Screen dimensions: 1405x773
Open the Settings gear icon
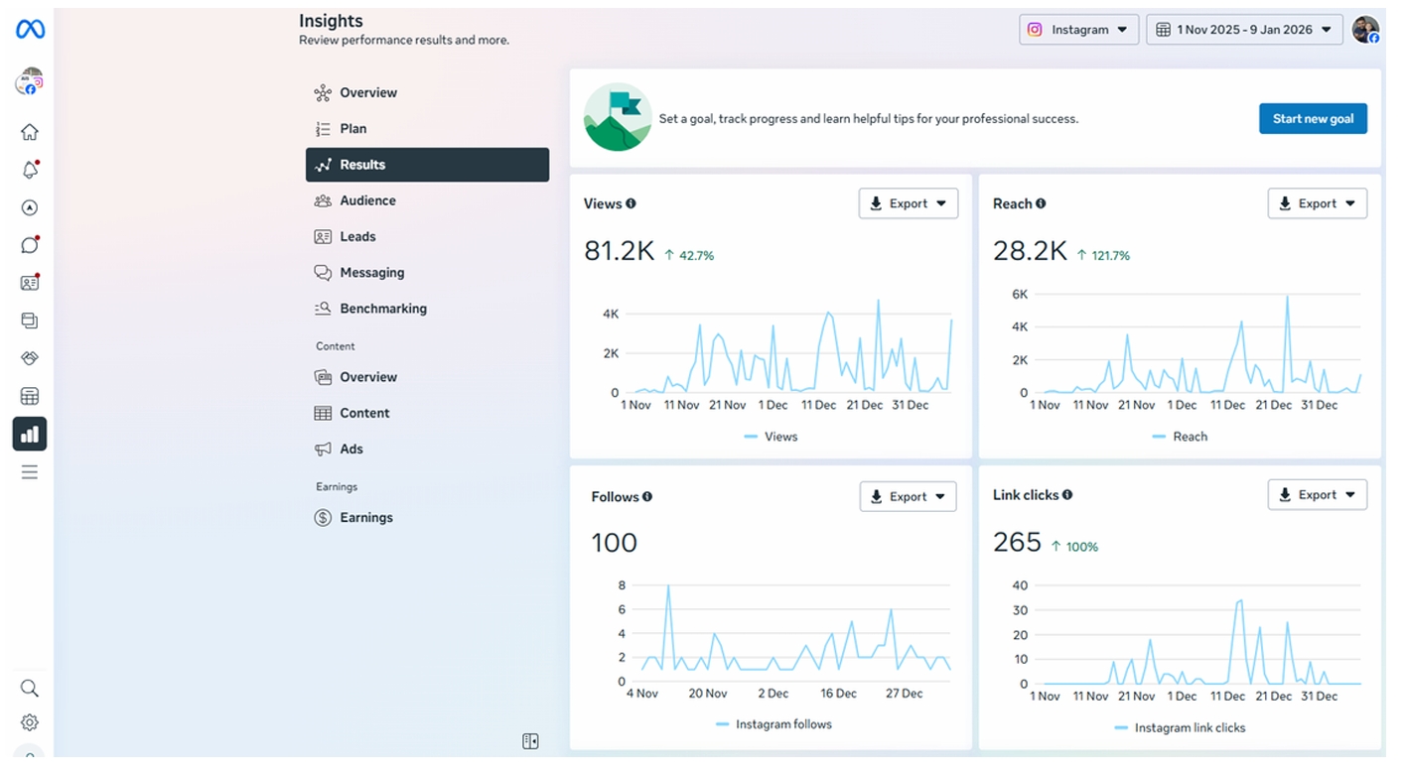pos(30,722)
